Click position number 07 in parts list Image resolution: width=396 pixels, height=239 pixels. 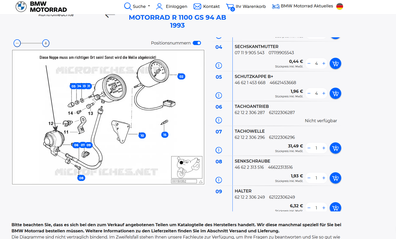pos(219,132)
